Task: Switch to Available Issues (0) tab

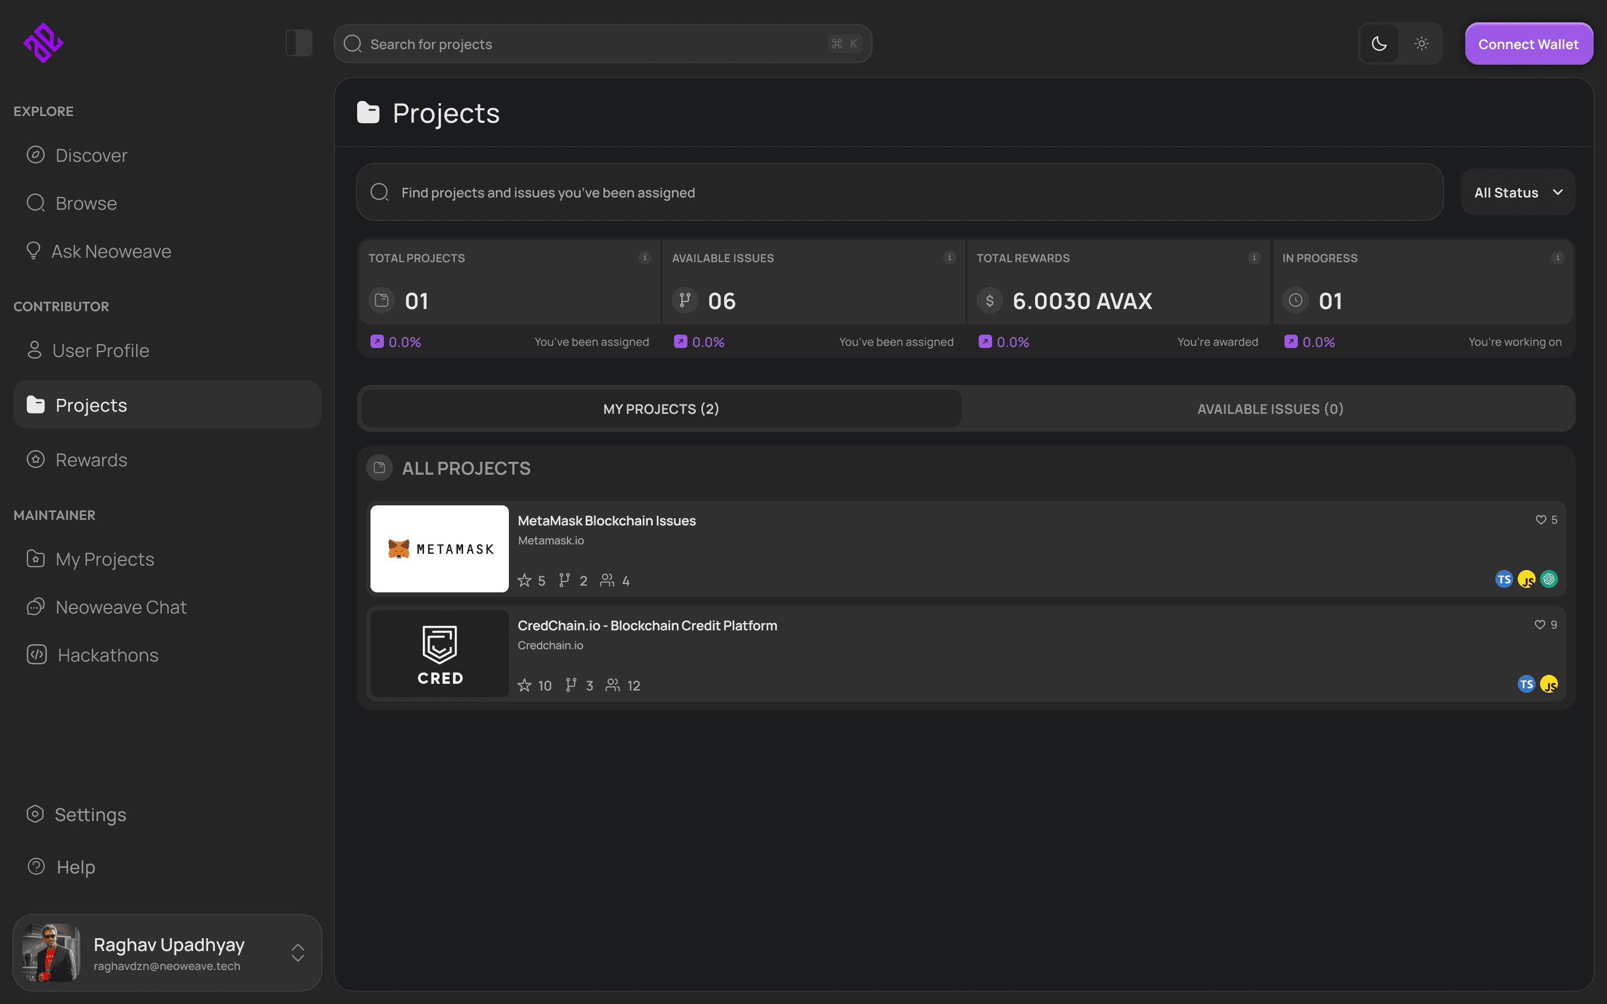Action: pyautogui.click(x=1269, y=409)
